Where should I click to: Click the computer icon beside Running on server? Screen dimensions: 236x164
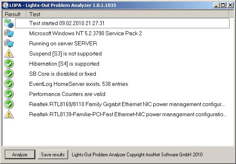click(9, 43)
